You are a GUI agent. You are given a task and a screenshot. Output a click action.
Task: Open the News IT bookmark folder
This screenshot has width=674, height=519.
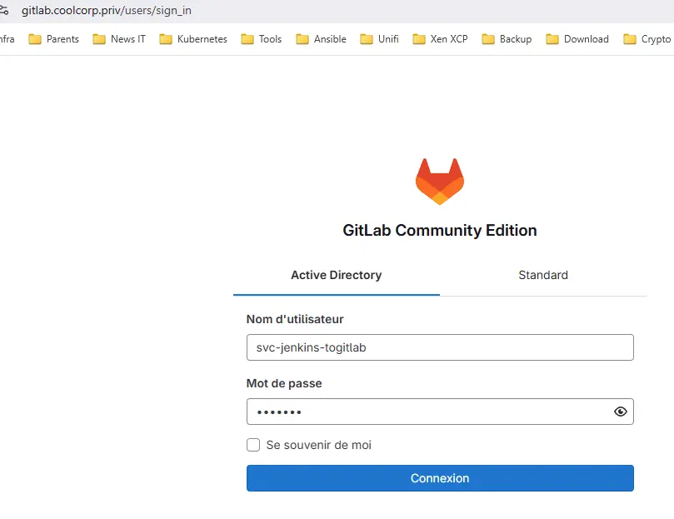click(x=119, y=39)
